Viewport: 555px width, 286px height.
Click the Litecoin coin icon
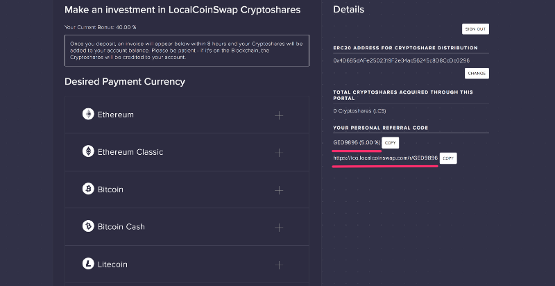(x=88, y=264)
